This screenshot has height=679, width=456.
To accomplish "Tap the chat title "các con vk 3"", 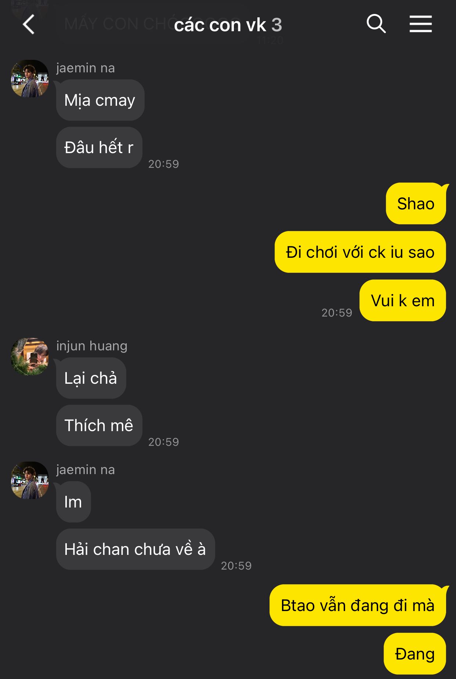I will 228,25.
